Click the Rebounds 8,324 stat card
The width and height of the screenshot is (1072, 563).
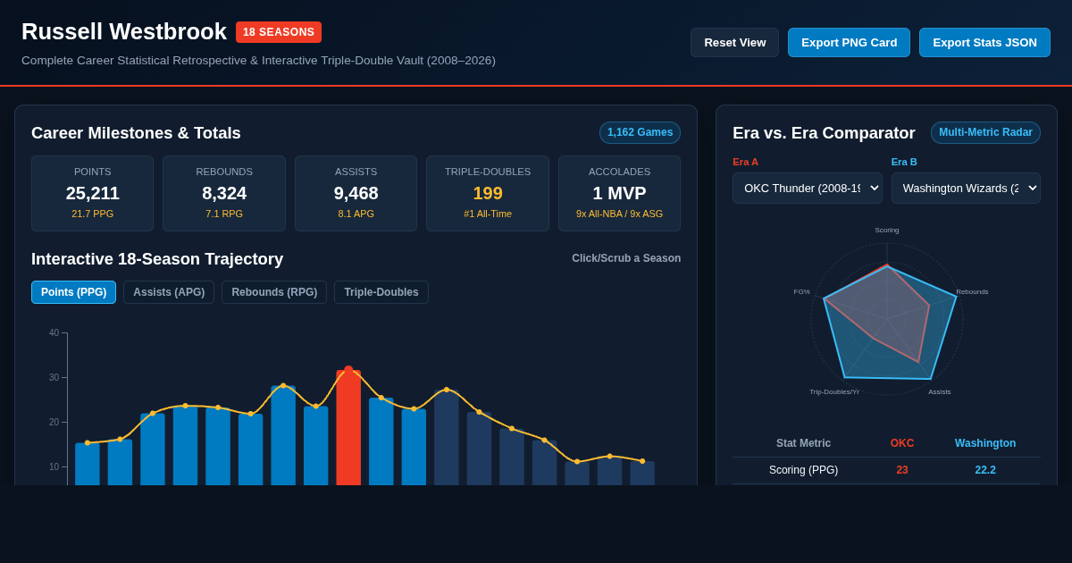click(x=224, y=194)
